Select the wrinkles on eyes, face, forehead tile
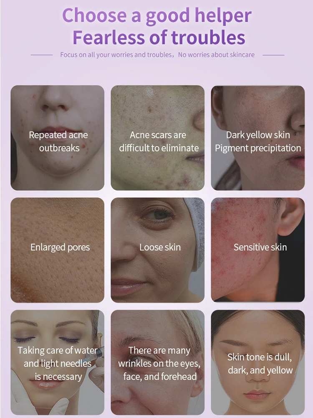This screenshot has height=418, width=313. (158, 362)
